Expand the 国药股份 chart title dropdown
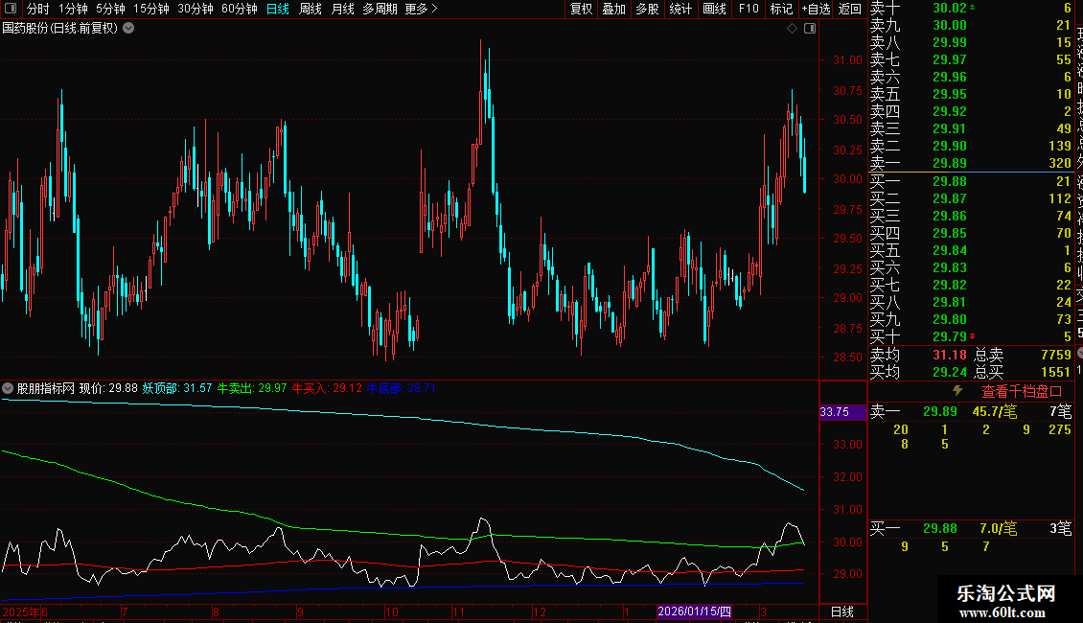The height and width of the screenshot is (623, 1083). click(128, 28)
